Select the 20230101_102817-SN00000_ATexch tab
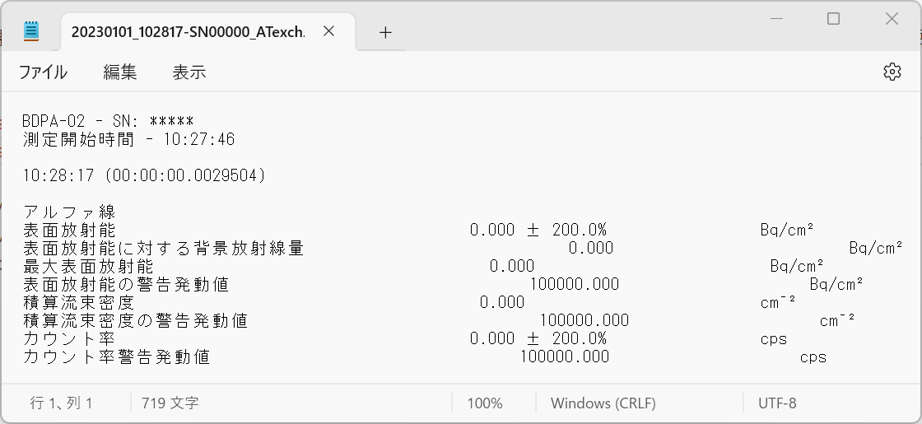Viewport: 922px width, 424px height. (x=188, y=32)
